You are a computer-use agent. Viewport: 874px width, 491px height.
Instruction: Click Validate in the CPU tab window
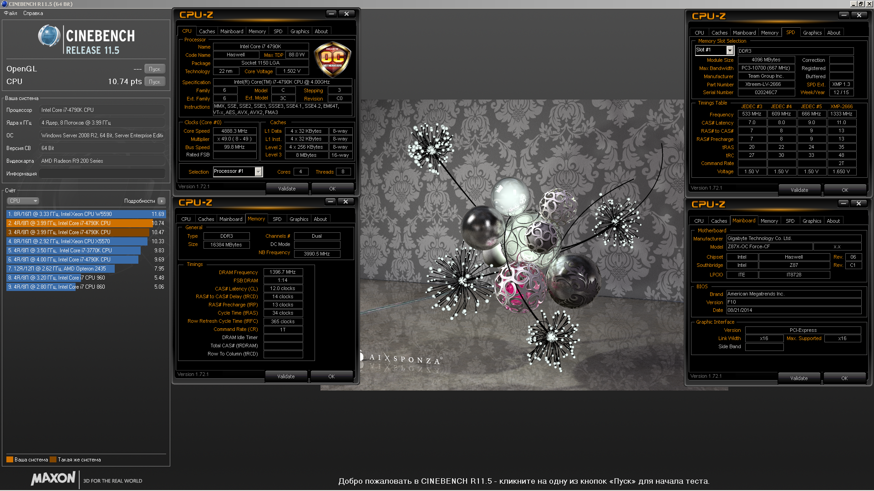pos(287,189)
